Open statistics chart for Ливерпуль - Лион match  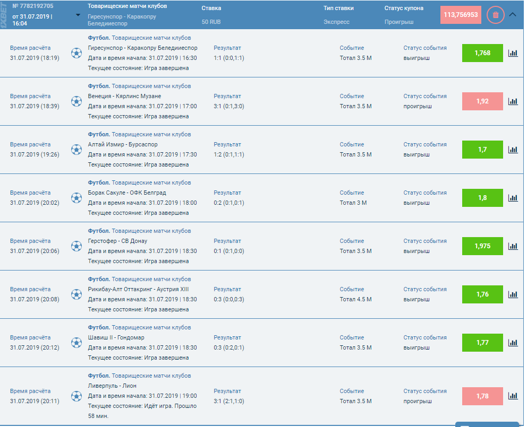513,396
